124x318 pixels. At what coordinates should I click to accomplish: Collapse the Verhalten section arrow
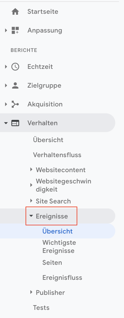pyautogui.click(x=6, y=123)
